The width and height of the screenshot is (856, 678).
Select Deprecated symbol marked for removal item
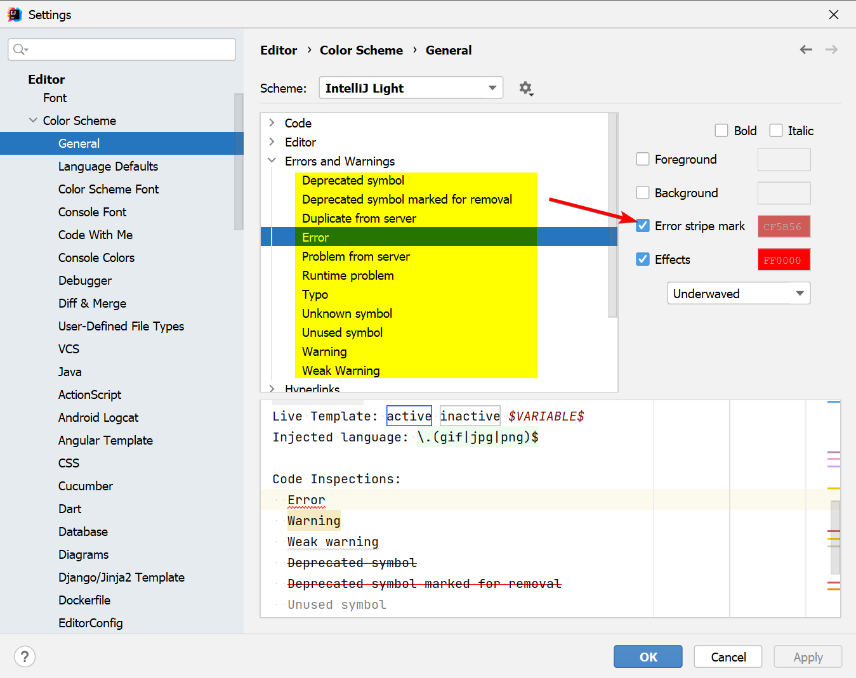tap(407, 199)
